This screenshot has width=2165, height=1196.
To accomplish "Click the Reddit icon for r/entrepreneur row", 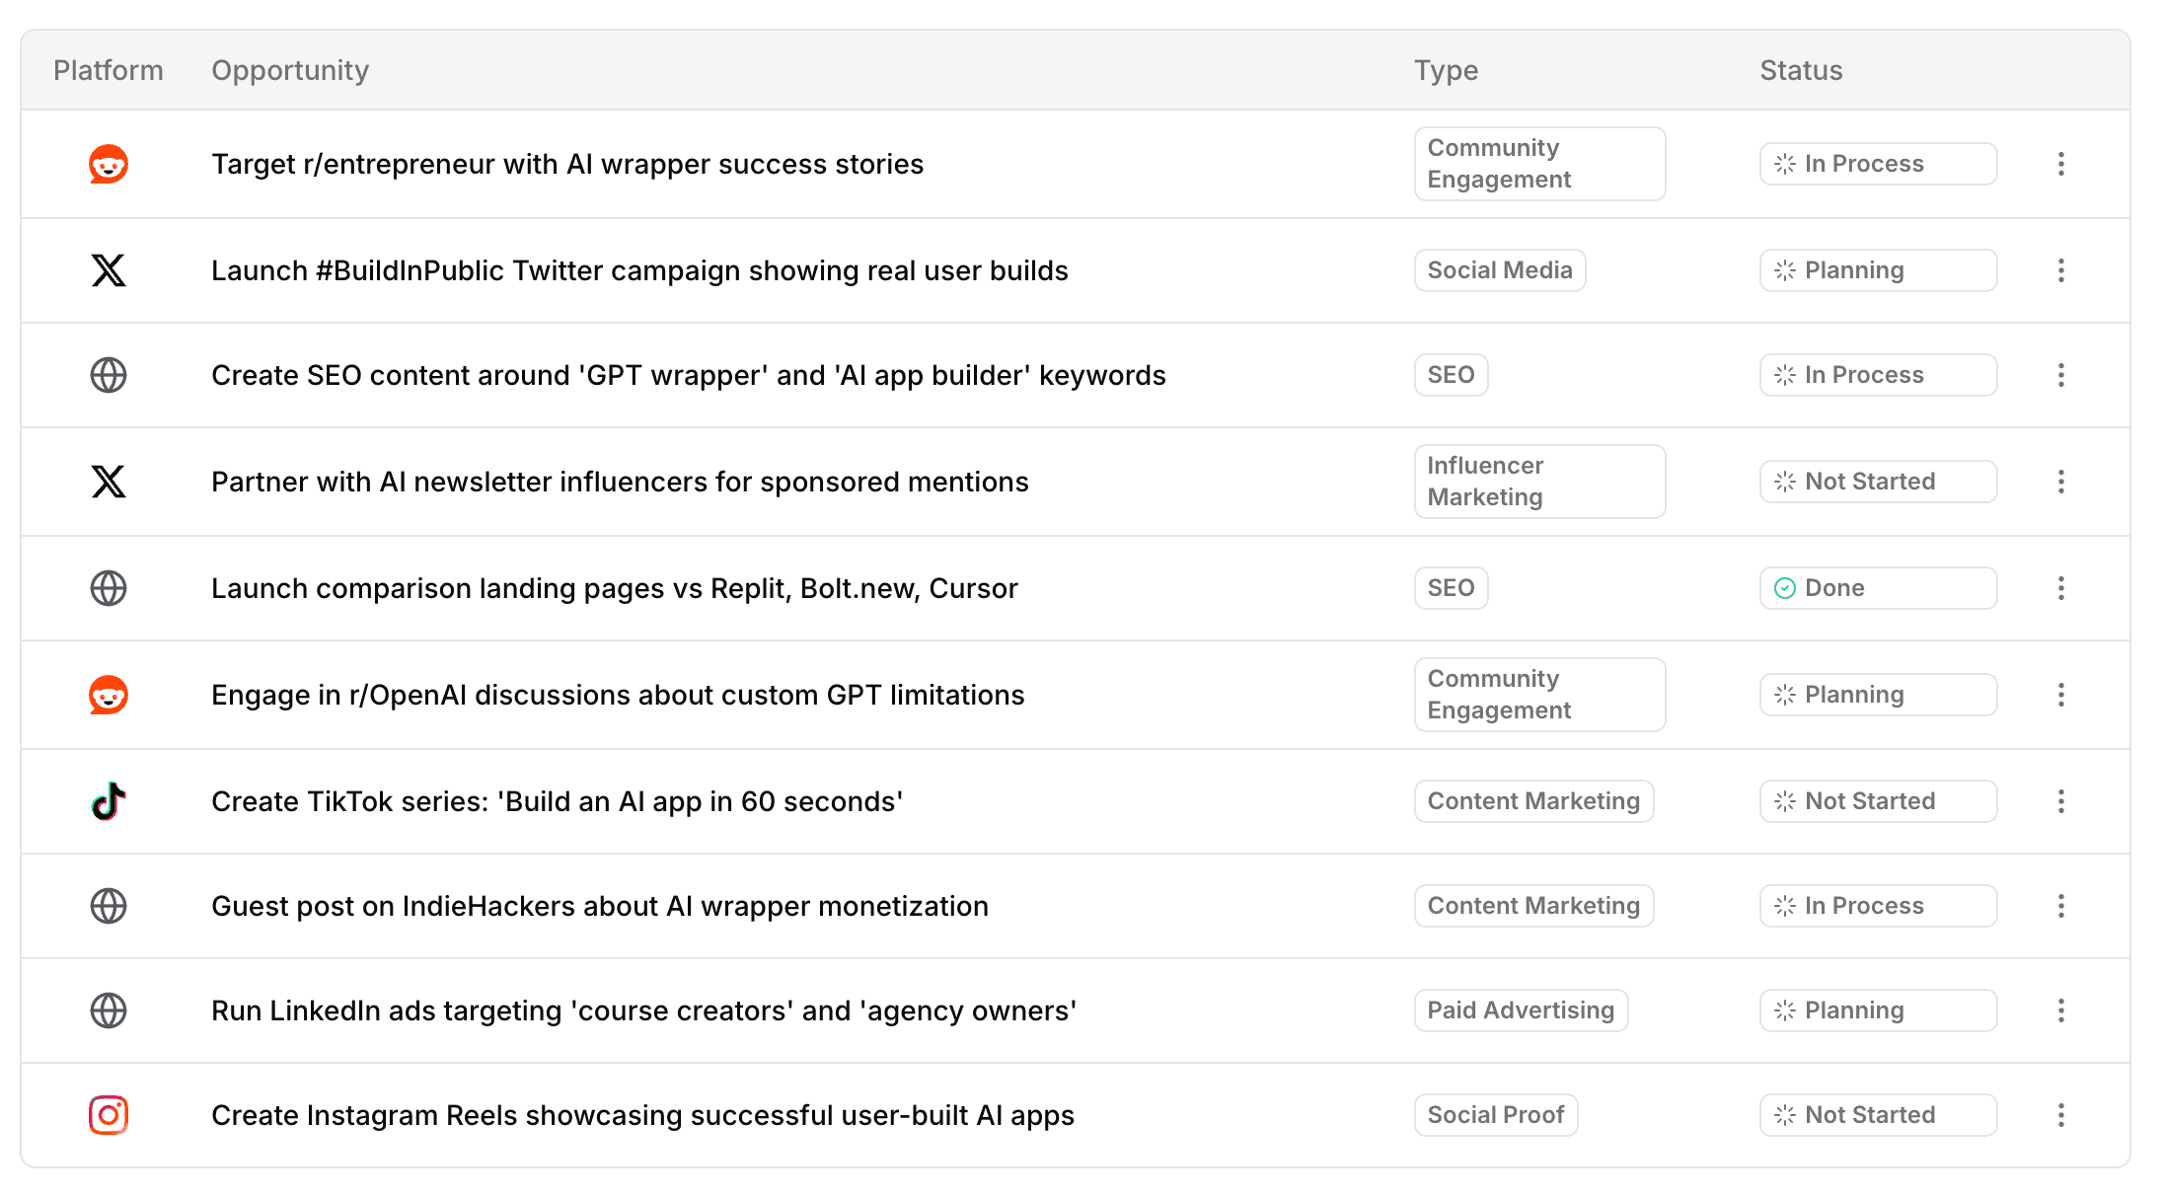I will [109, 164].
